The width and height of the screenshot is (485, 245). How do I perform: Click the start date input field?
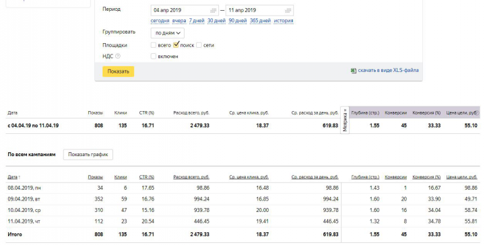coord(185,11)
